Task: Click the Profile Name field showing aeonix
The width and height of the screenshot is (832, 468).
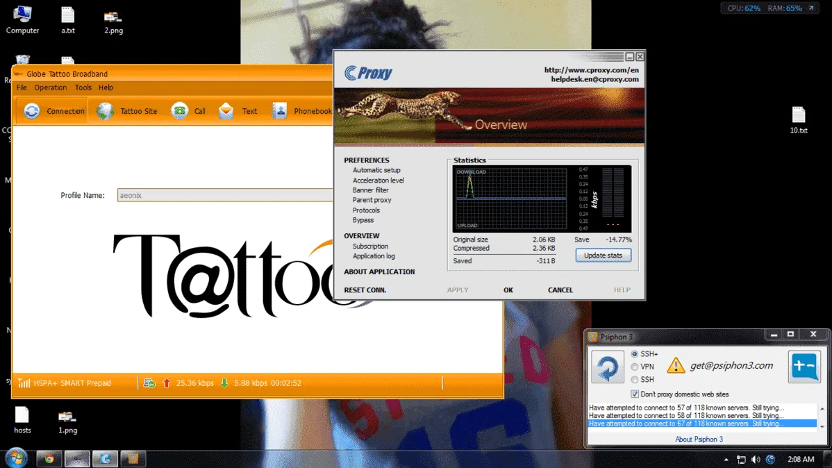Action: (x=225, y=195)
